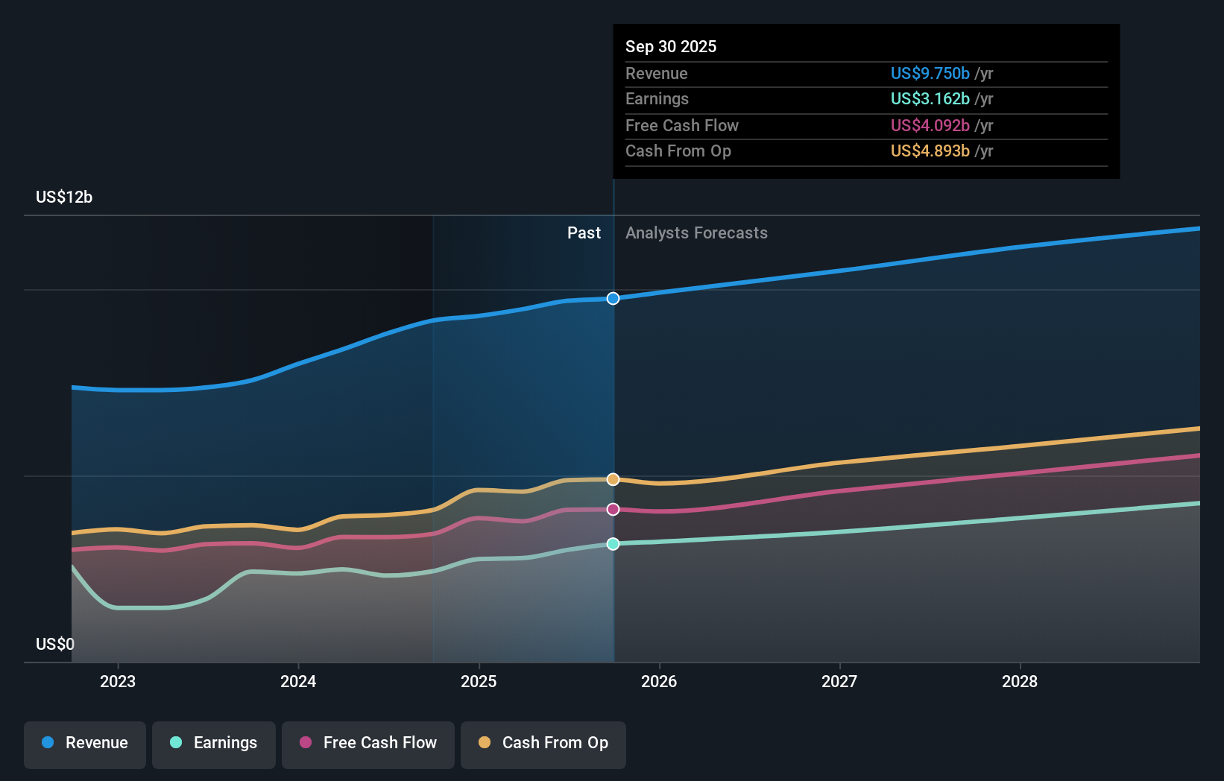
Task: Click the teal Earnings legend dot
Action: pyautogui.click(x=175, y=743)
